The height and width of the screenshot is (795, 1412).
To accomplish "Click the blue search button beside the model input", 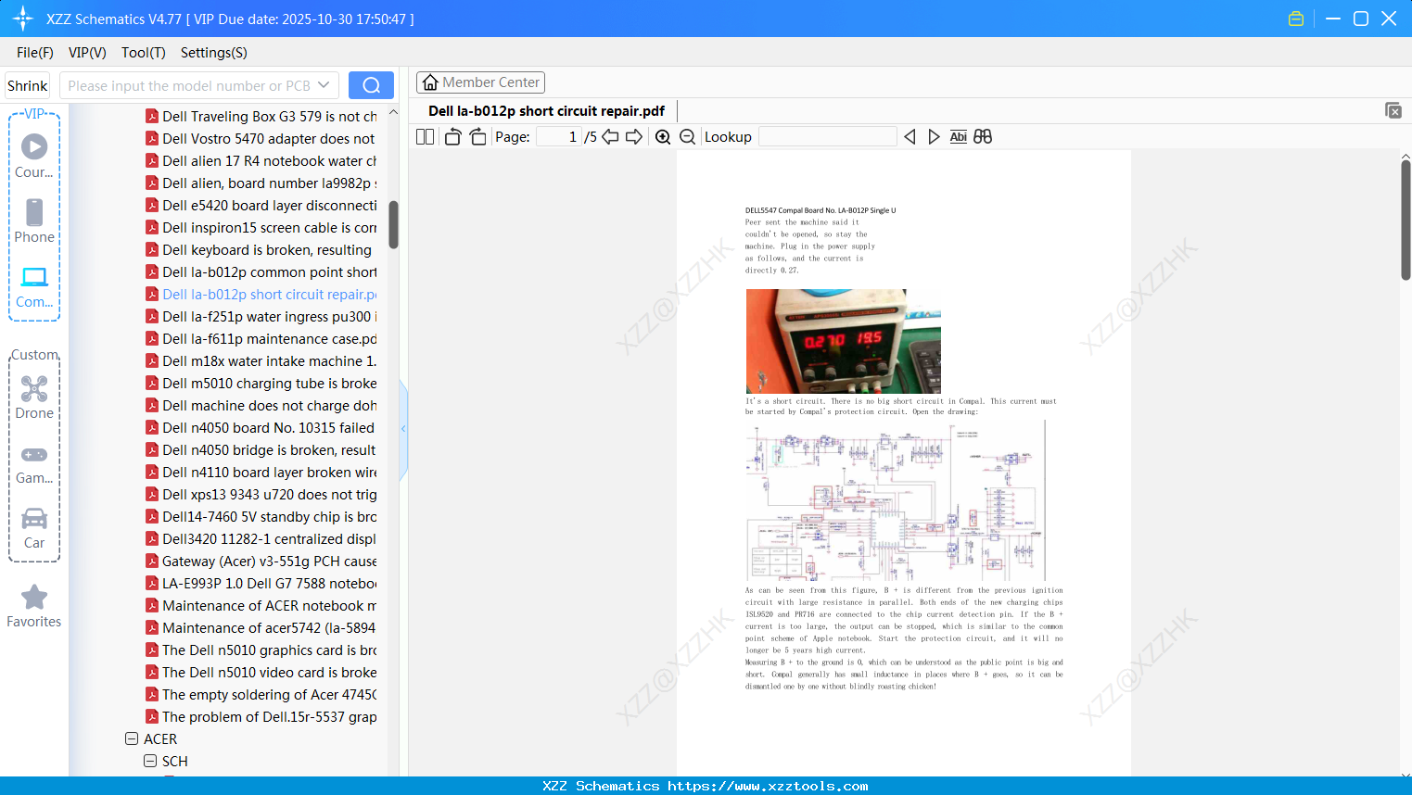I will pos(371,85).
